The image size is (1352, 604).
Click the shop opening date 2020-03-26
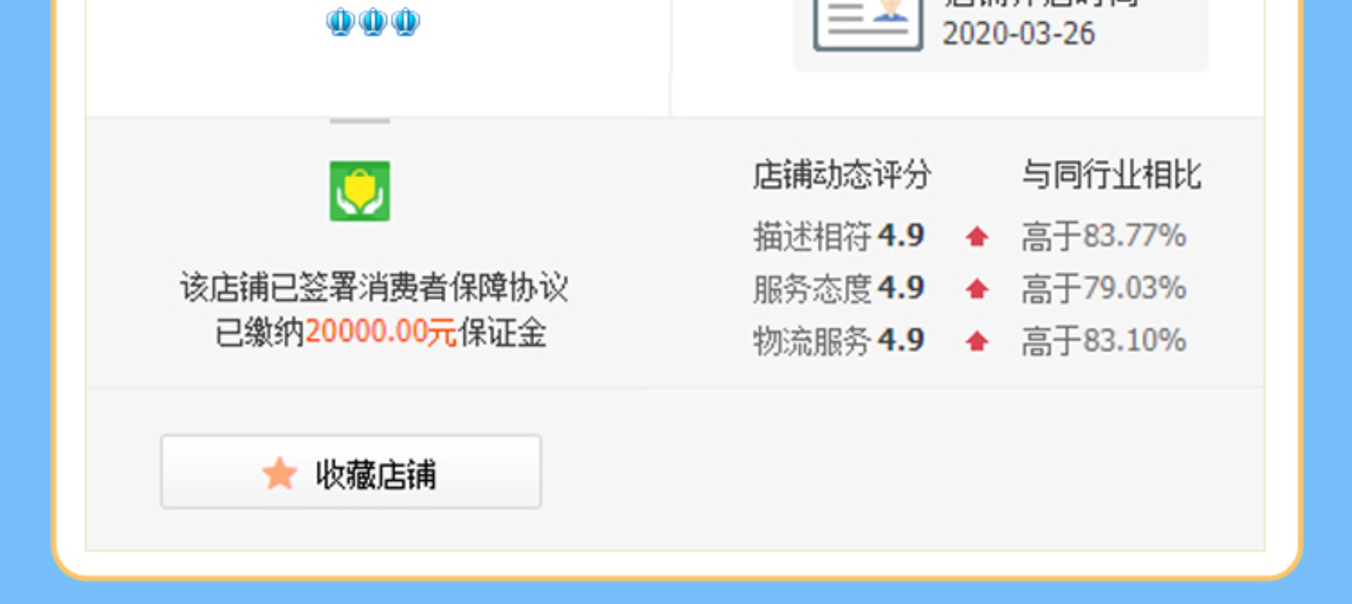coord(1019,34)
